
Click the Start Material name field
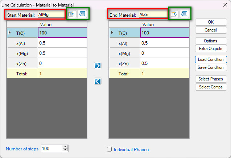pyautogui.click(x=50, y=14)
